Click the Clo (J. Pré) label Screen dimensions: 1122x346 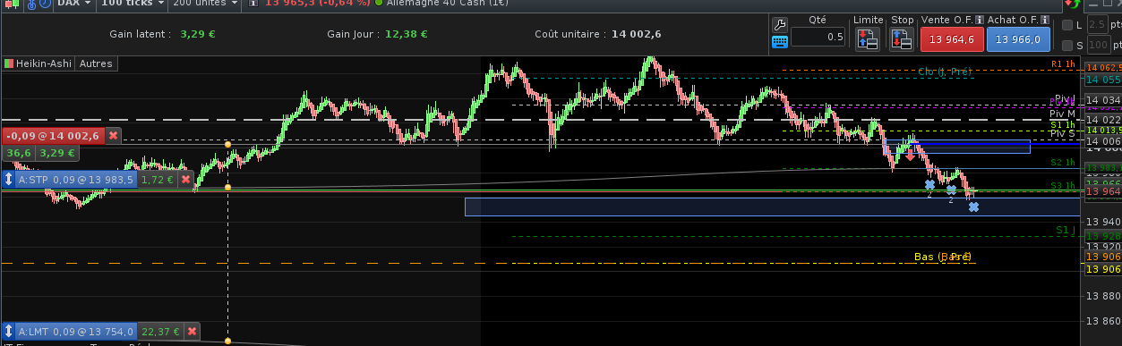(945, 72)
